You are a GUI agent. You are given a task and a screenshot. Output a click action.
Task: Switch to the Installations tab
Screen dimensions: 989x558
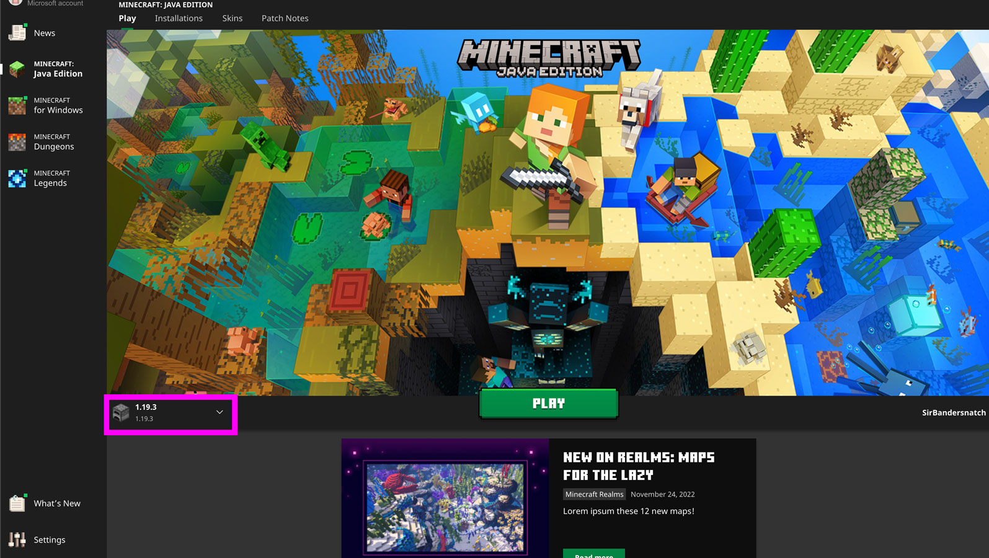tap(179, 18)
